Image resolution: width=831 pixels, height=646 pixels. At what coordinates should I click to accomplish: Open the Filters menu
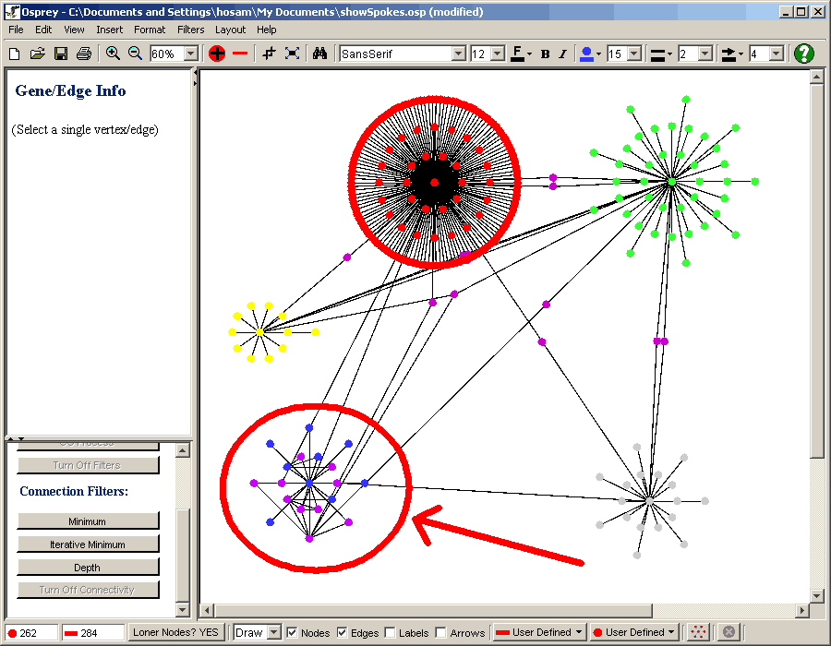(x=190, y=30)
